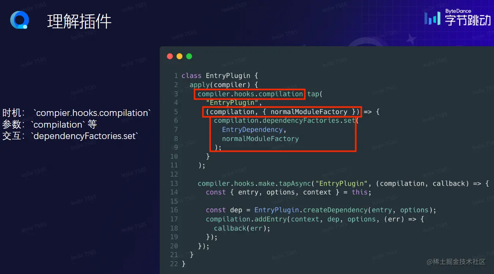The width and height of the screenshot is (494, 274).
Task: Select the slide title 理解插件
Action: pyautogui.click(x=79, y=22)
